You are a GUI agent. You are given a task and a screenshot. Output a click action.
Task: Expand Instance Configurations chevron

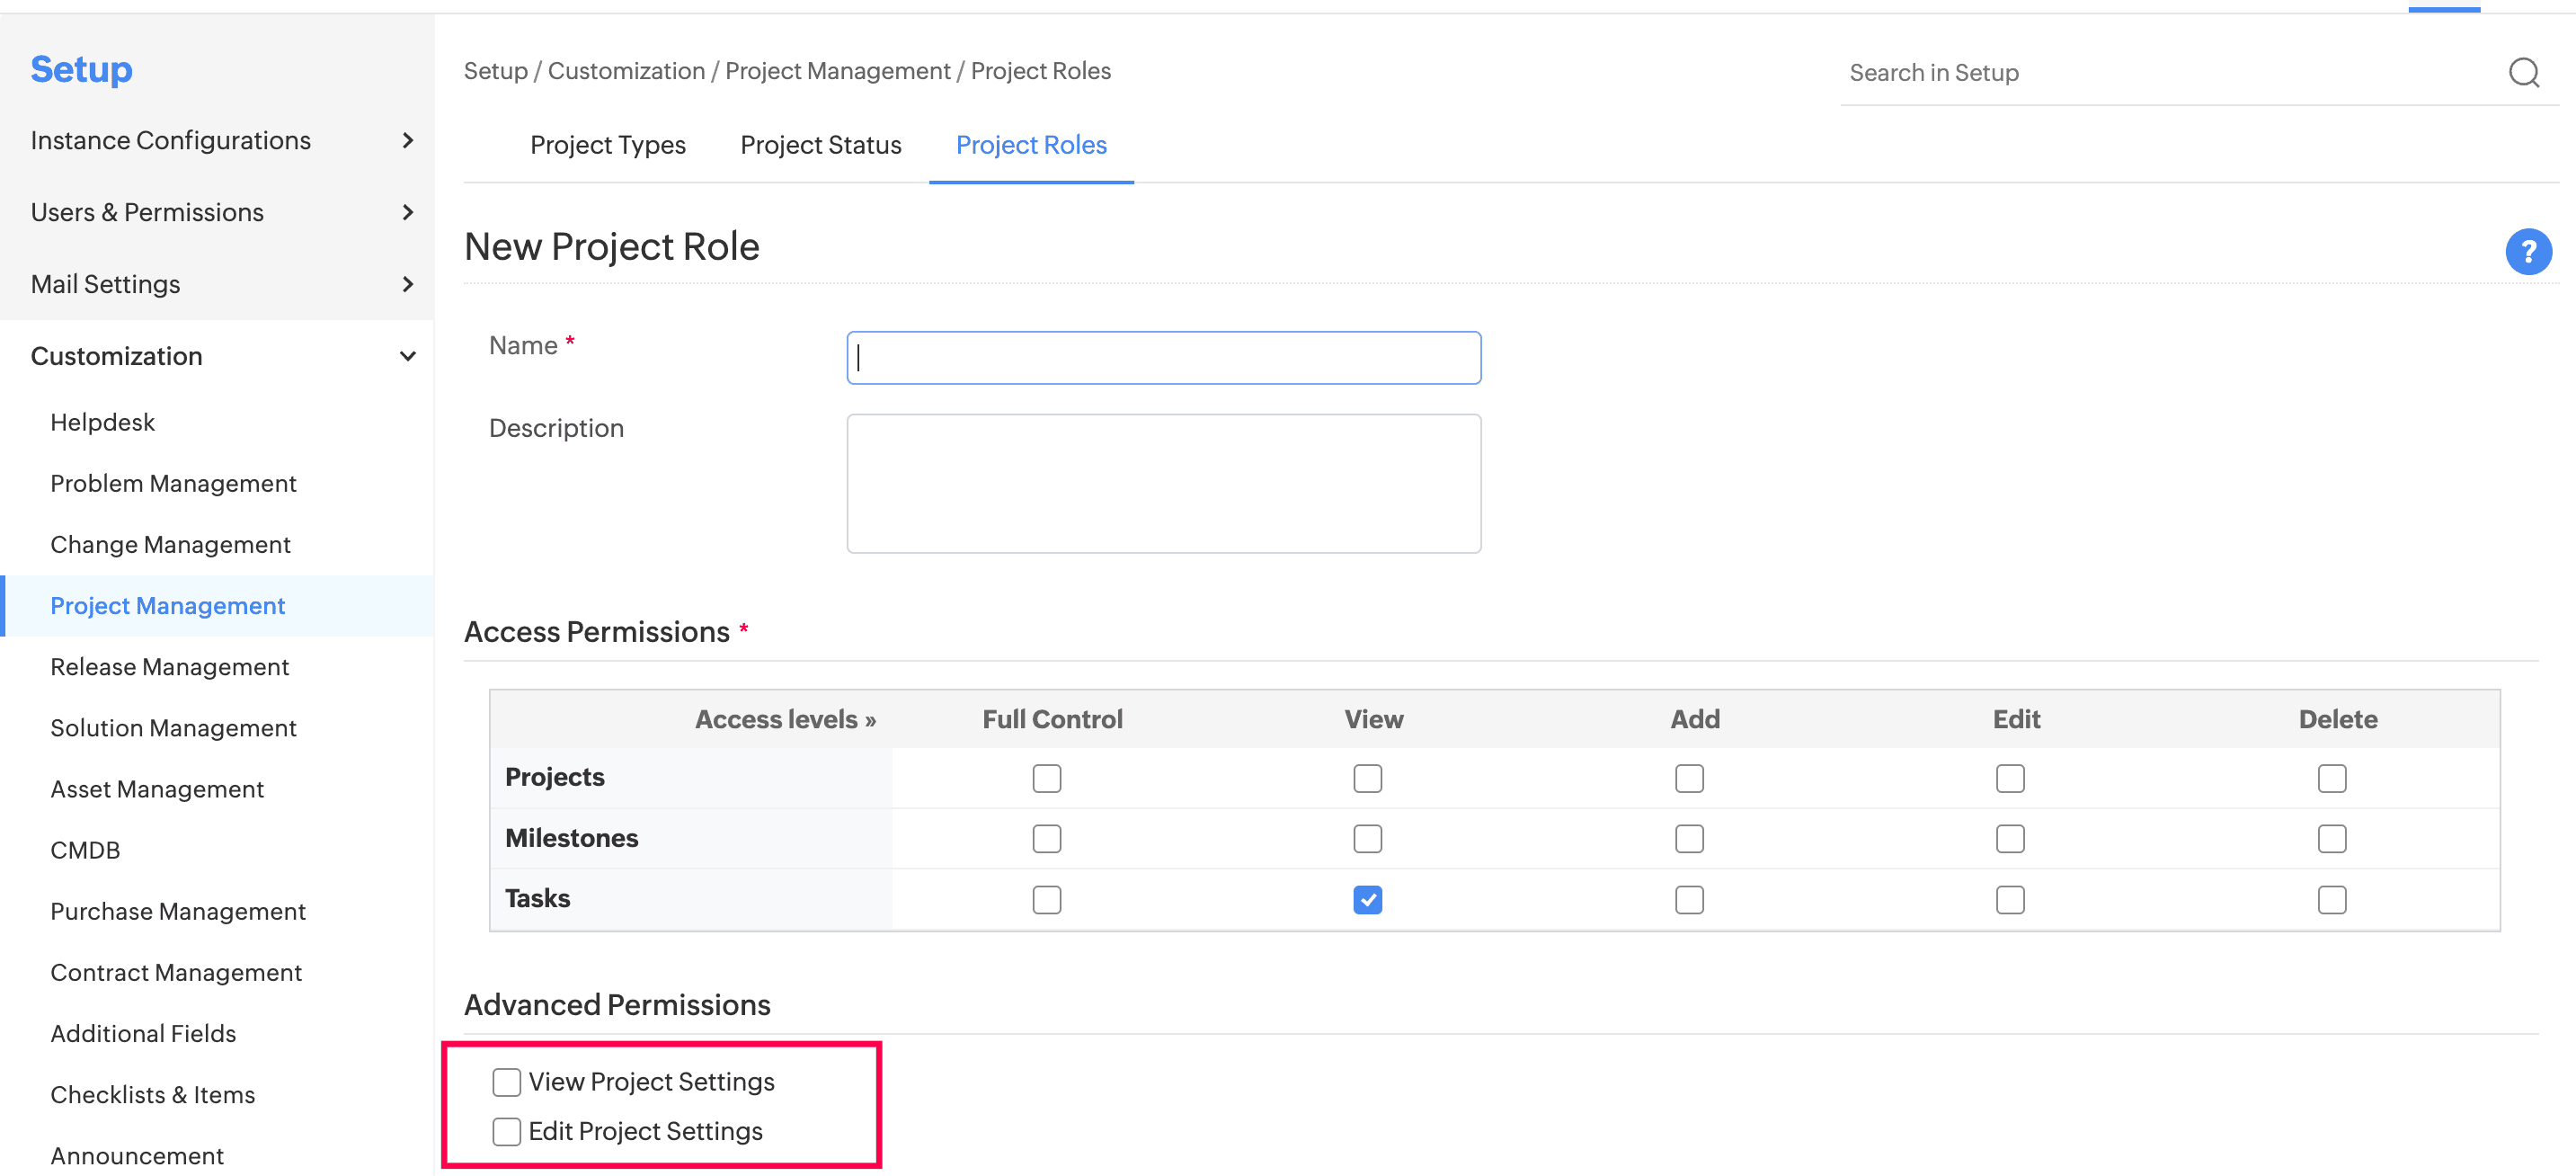[x=407, y=140]
